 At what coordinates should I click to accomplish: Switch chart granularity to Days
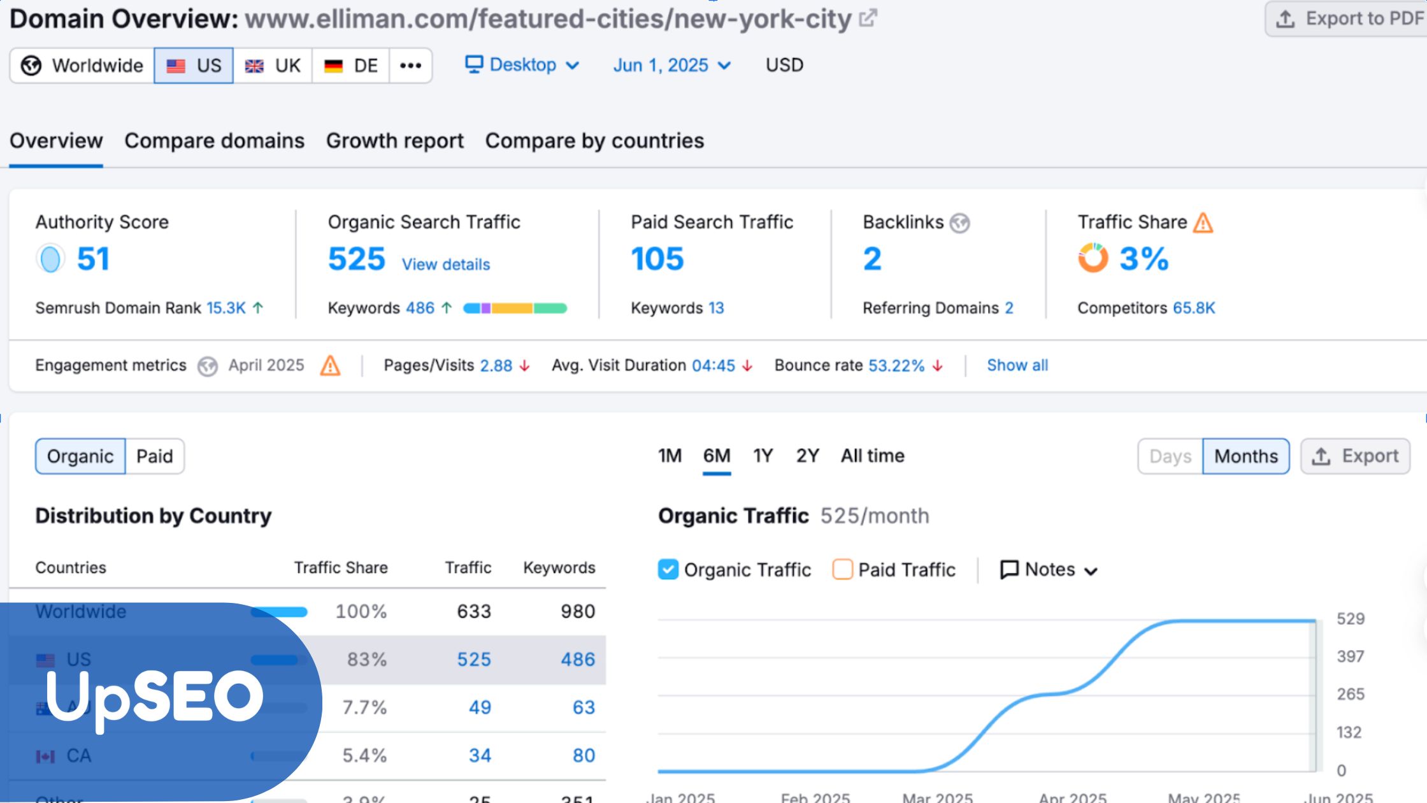coord(1170,456)
